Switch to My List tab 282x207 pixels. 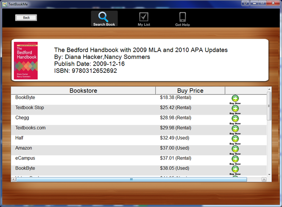144,19
